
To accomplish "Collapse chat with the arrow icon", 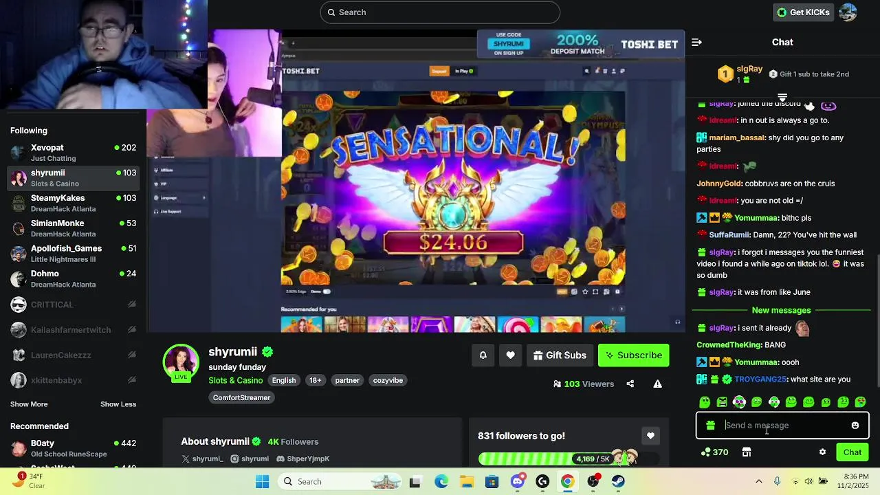I will coord(696,42).
